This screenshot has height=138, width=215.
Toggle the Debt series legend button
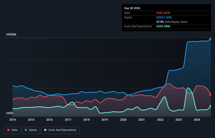point(13,130)
